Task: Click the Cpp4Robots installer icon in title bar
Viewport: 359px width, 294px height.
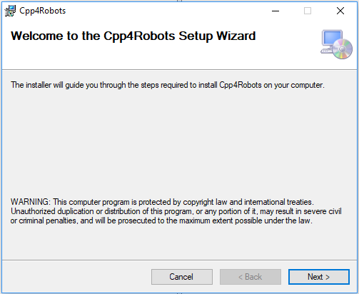Action: [10, 11]
